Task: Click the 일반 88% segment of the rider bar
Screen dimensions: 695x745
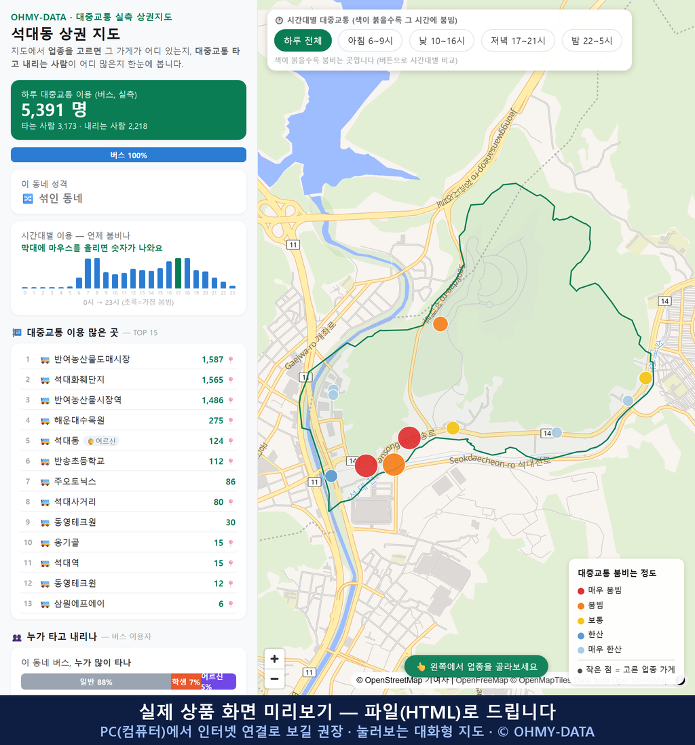Action: pyautogui.click(x=96, y=682)
